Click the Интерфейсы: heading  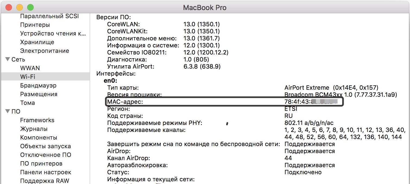(x=116, y=73)
